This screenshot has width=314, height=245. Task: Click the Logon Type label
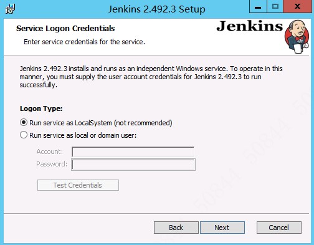[x=41, y=108]
